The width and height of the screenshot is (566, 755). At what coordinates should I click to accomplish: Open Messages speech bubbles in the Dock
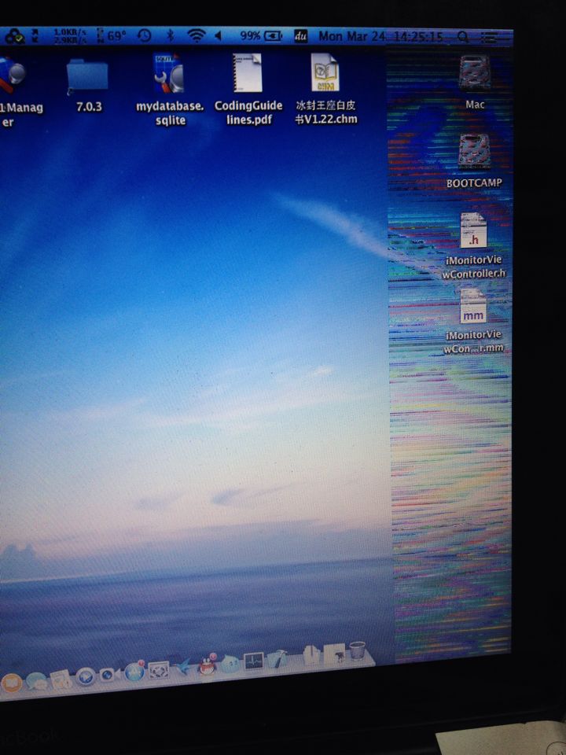(x=37, y=680)
